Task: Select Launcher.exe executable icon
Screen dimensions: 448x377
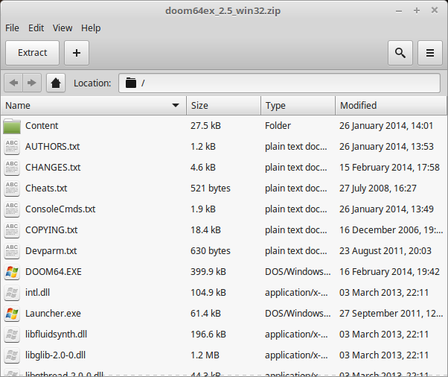Action: click(x=12, y=314)
